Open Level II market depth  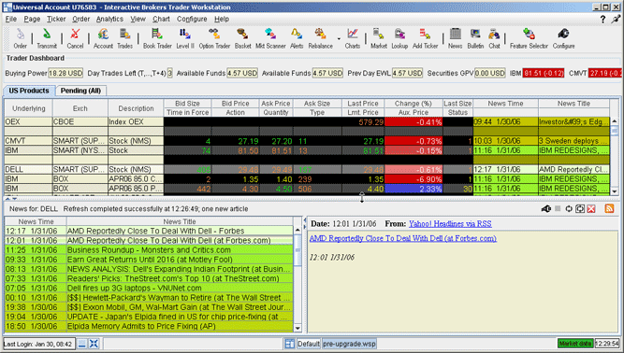point(184,38)
